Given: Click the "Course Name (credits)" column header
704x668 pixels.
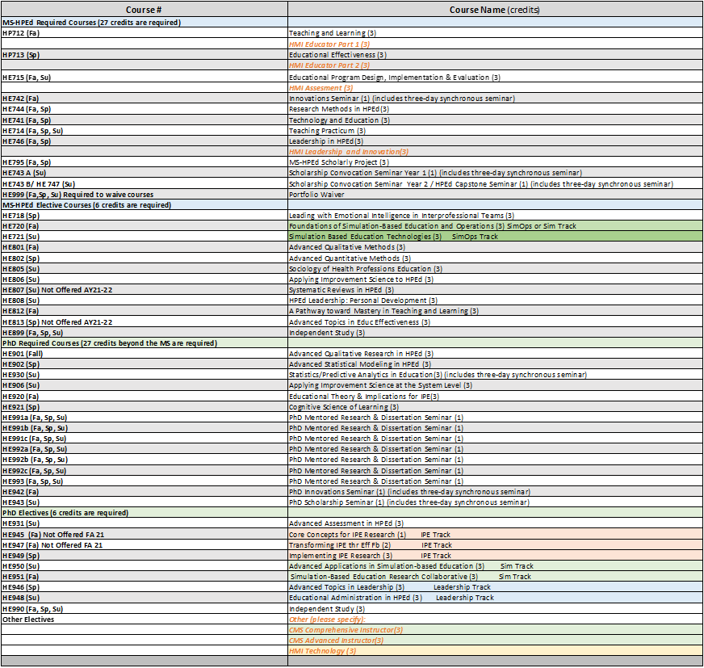Looking at the screenshot, I should [494, 10].
